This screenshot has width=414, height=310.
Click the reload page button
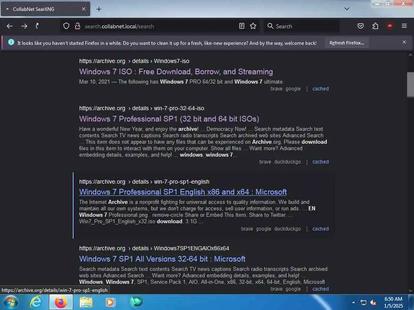(37, 26)
